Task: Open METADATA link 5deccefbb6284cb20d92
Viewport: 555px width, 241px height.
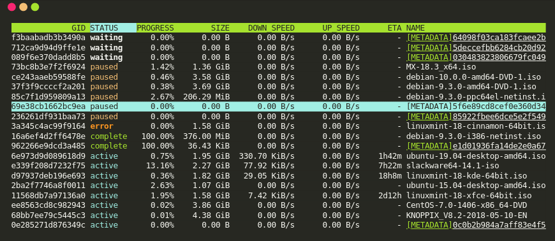Action: [476, 47]
